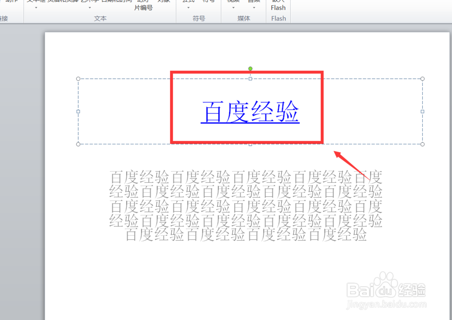
Task: Click the top-left corner handle of the title box
Action: [x=78, y=79]
